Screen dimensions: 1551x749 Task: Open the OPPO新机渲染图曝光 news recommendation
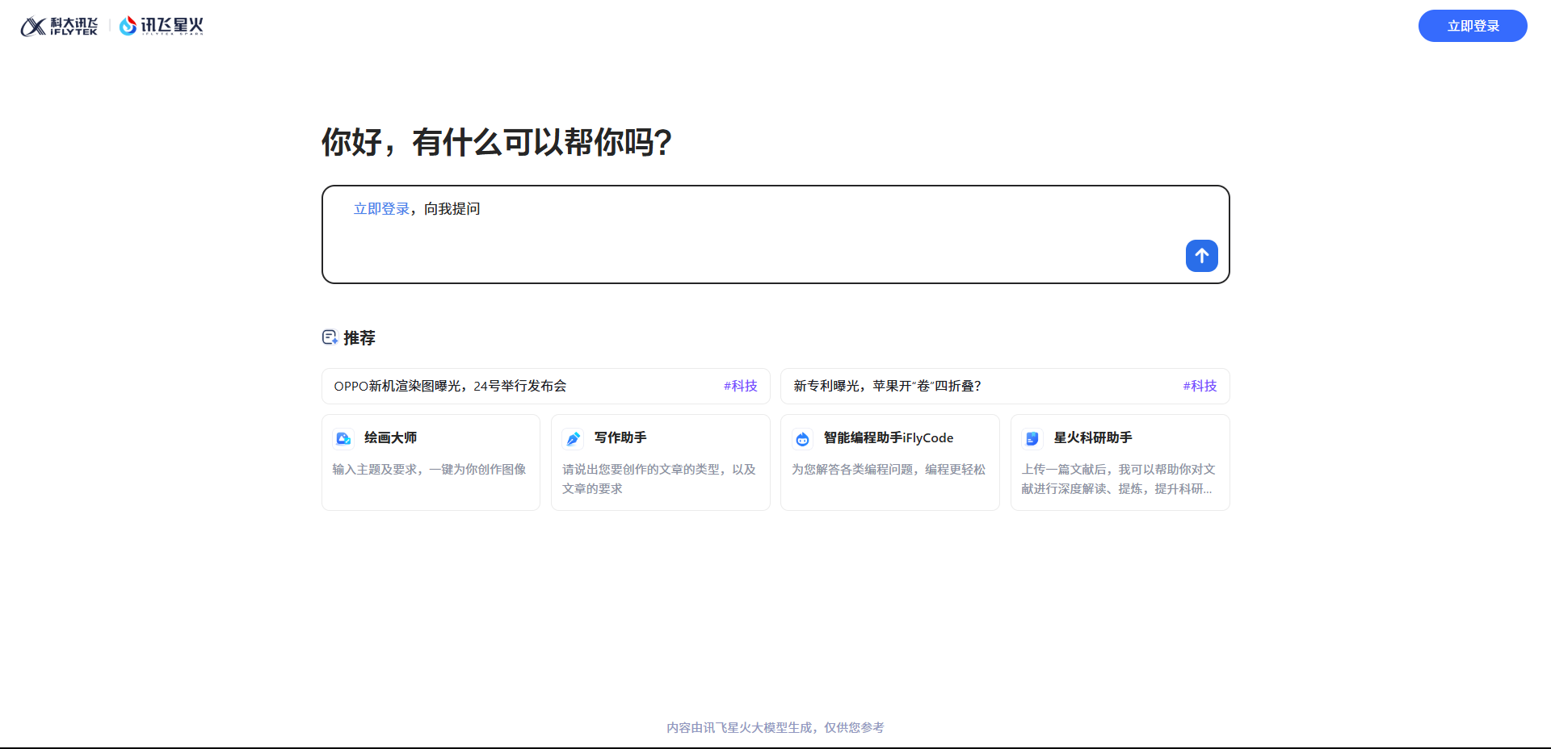coord(450,386)
